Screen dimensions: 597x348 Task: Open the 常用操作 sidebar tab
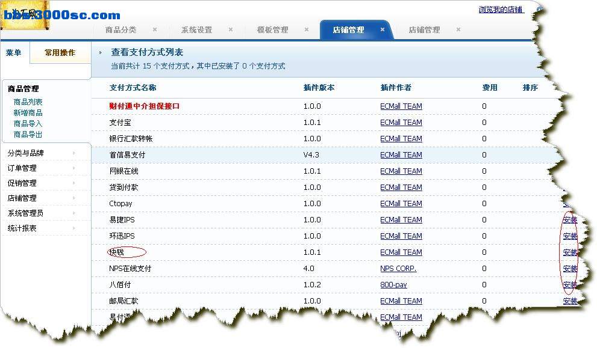(60, 53)
